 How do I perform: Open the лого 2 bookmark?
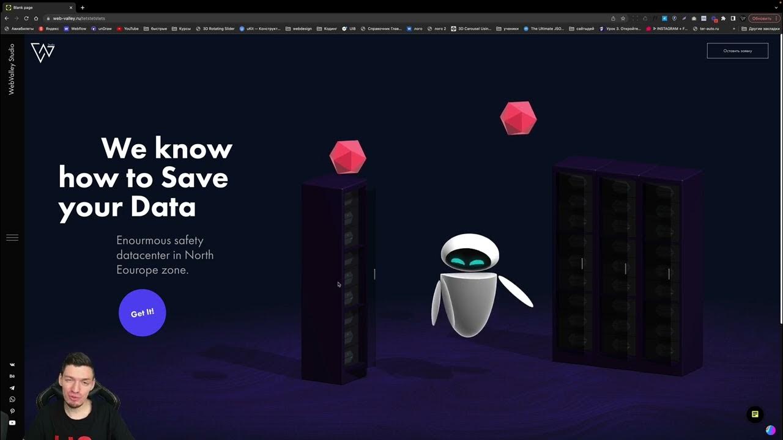coord(437,29)
